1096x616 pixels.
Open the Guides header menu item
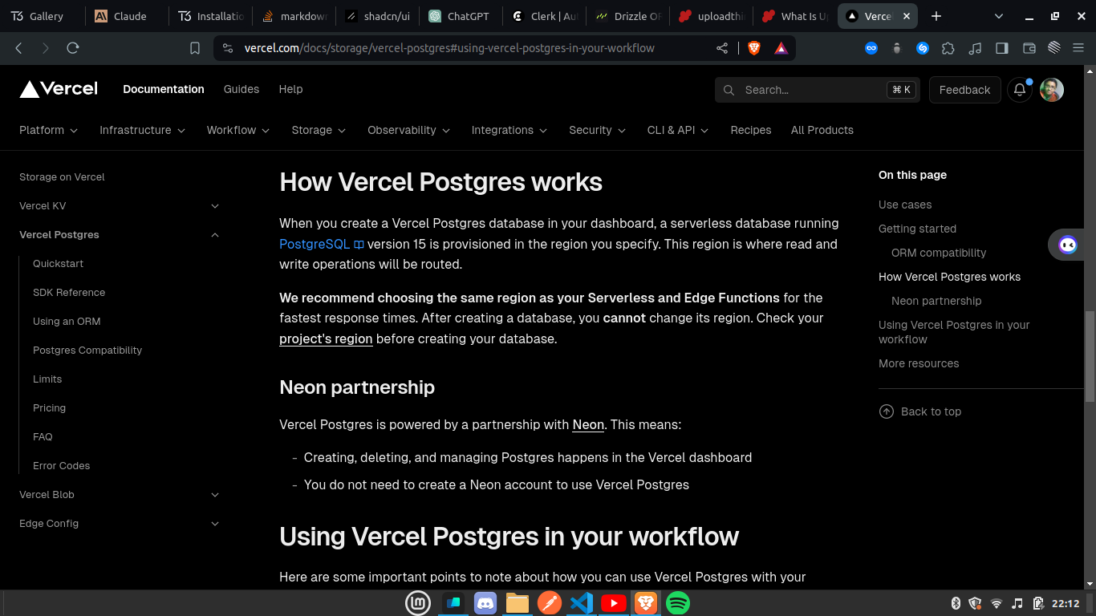[242, 89]
